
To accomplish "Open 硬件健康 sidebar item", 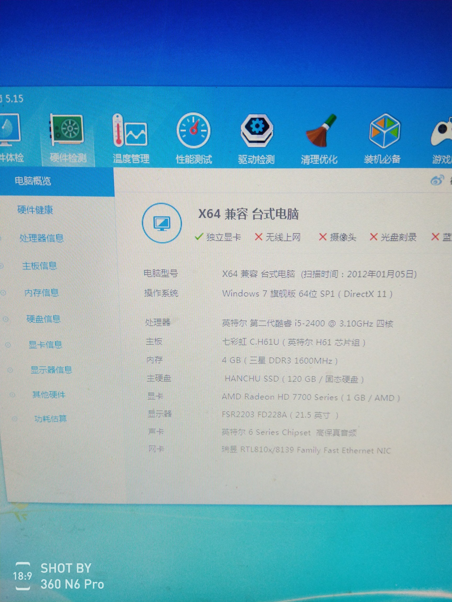I will coord(35,210).
